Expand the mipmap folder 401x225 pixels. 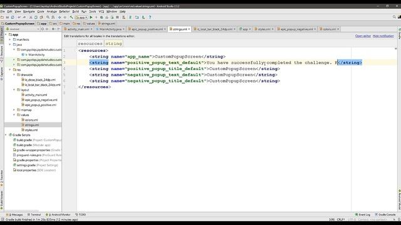(14, 110)
